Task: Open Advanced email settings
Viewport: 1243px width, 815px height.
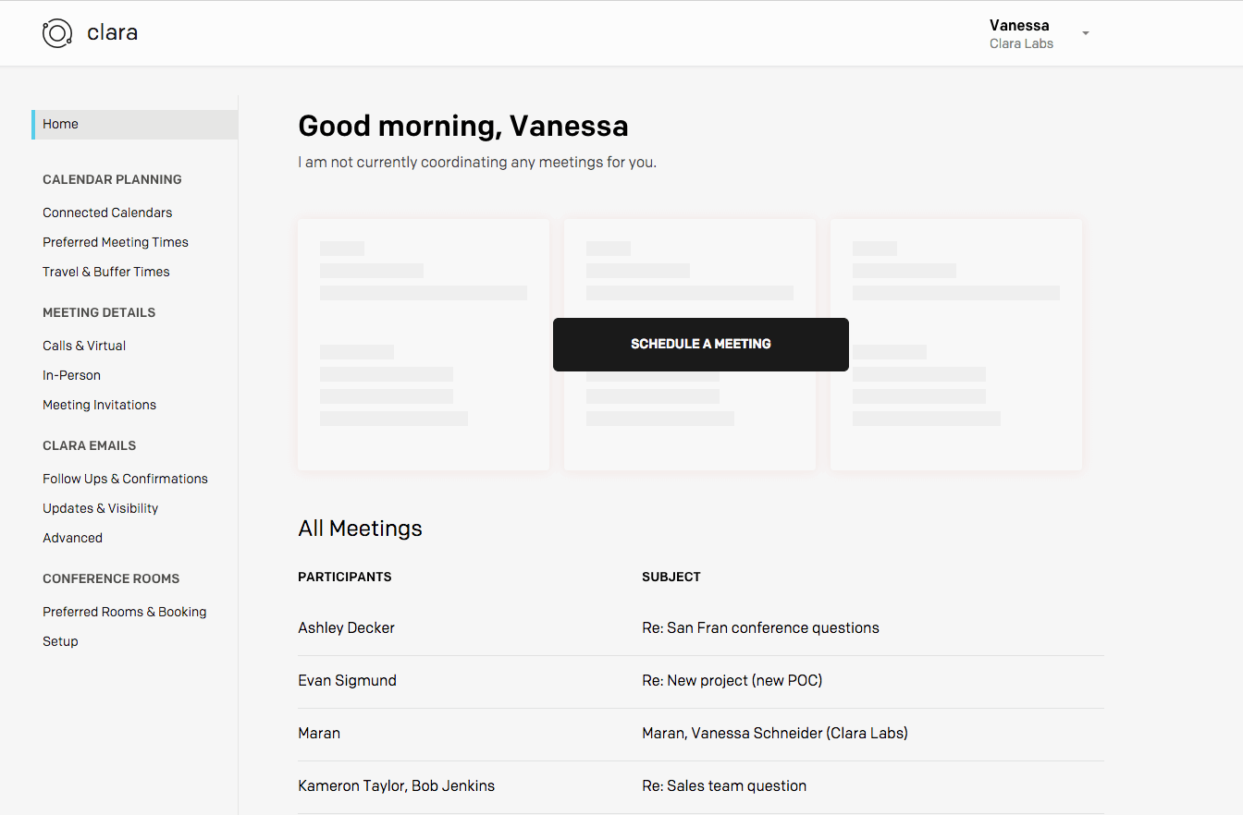Action: point(72,538)
